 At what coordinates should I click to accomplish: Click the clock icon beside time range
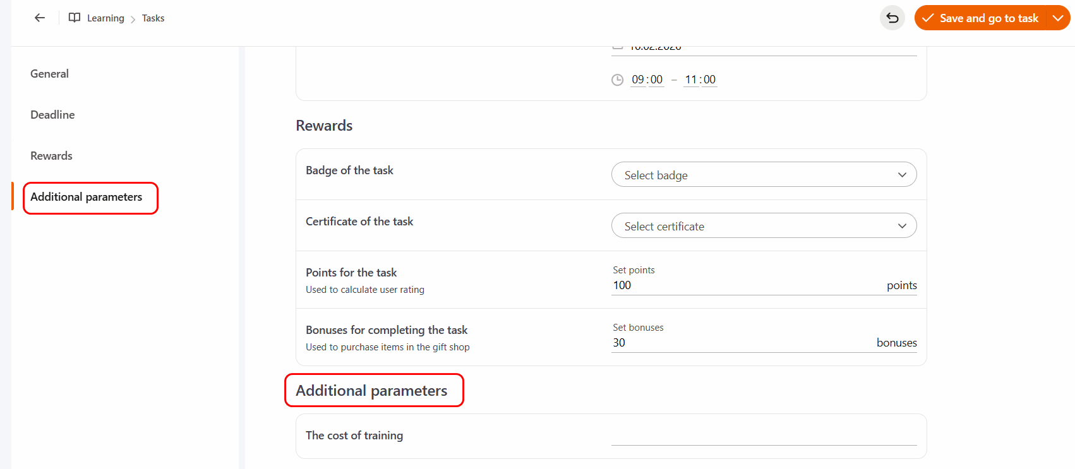[x=617, y=80]
